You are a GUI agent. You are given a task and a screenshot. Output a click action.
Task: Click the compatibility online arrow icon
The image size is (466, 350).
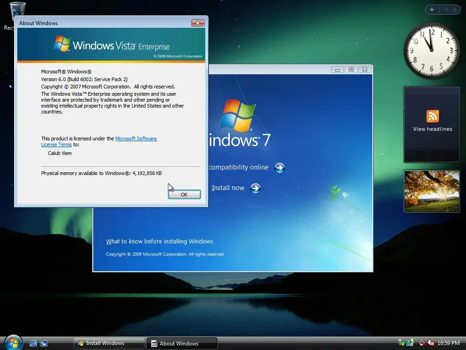[279, 168]
